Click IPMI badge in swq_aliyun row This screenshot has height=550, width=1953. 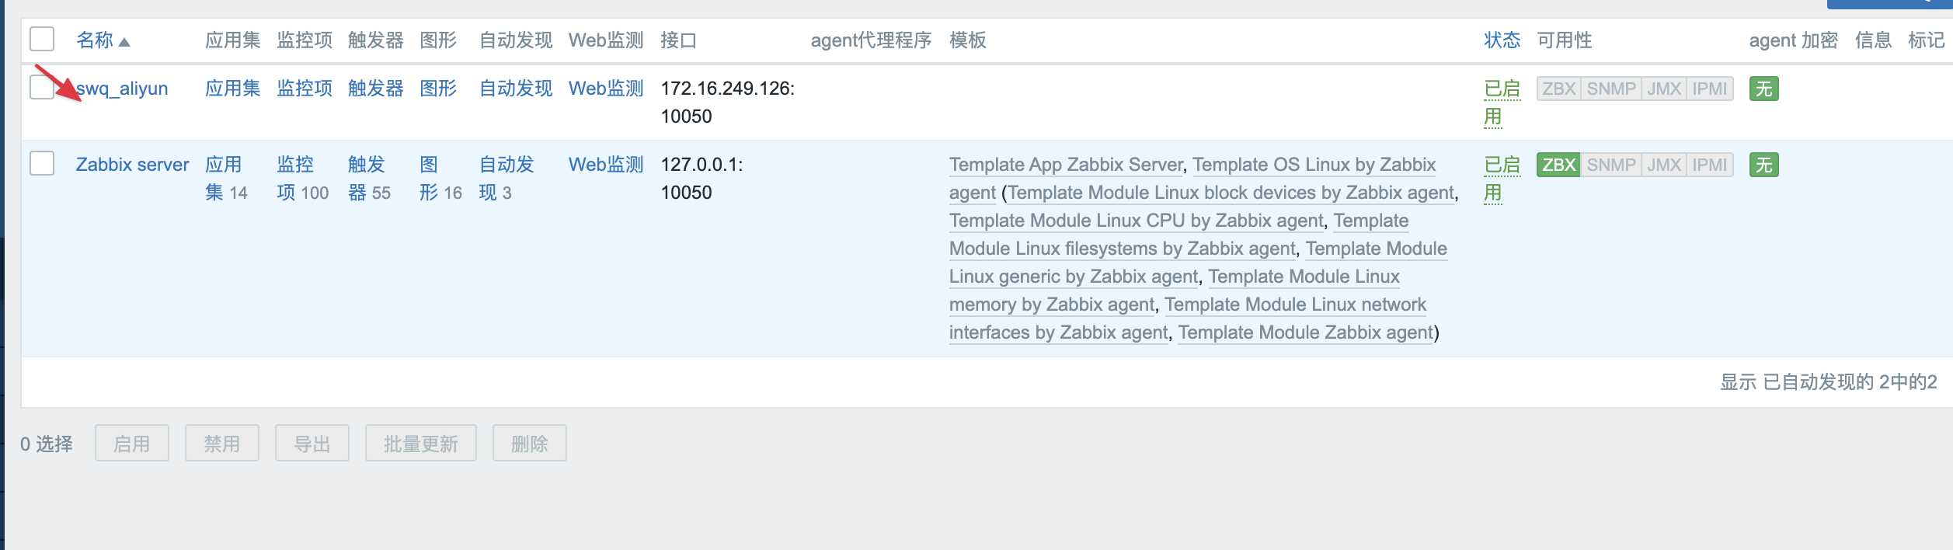point(1709,89)
